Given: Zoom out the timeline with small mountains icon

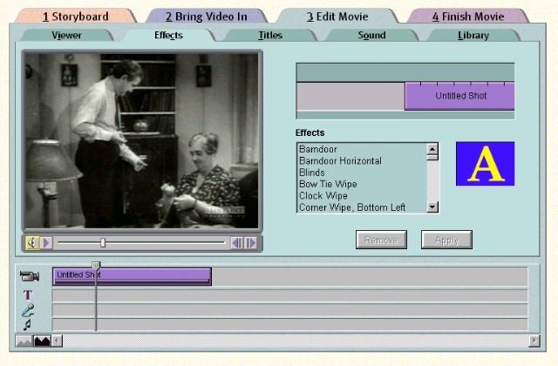Looking at the screenshot, I should 24,341.
